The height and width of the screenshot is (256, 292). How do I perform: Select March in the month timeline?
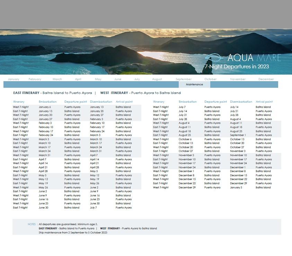tap(57, 79)
